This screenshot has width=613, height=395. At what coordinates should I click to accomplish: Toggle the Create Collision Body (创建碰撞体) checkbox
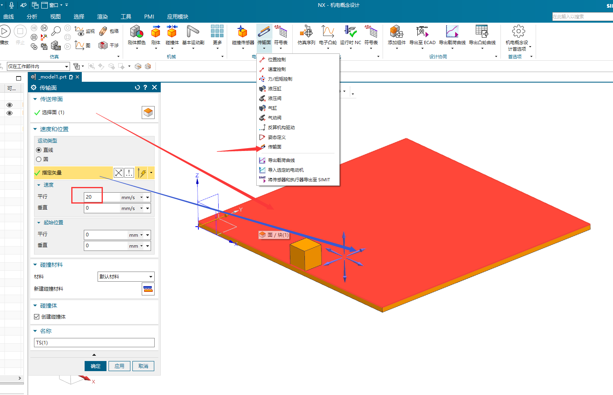pos(37,317)
